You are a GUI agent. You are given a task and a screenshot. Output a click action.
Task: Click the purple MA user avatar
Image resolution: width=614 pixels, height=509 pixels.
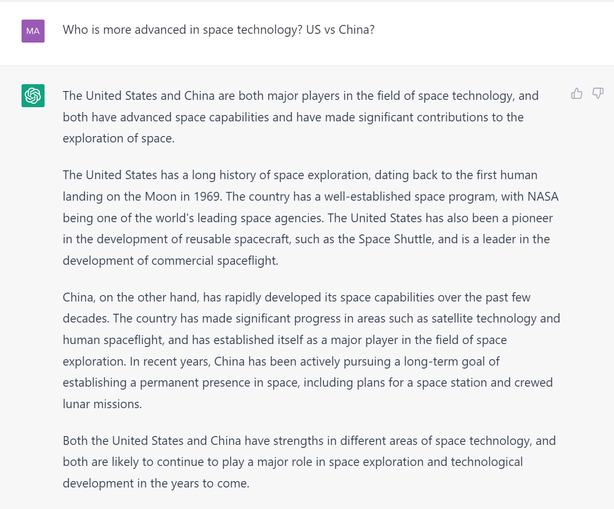pyautogui.click(x=33, y=31)
